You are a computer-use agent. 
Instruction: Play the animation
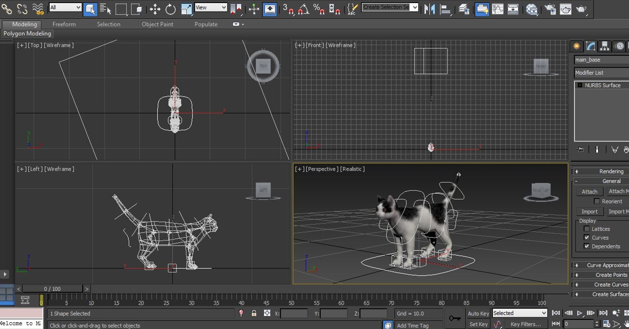580,313
